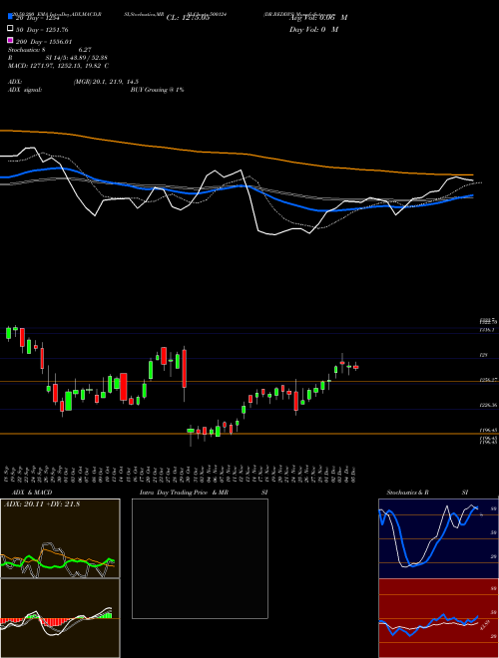This screenshot has width=499, height=658.
Task: Select the '50 Day = 1251.76' legend text
Action: click(42, 30)
